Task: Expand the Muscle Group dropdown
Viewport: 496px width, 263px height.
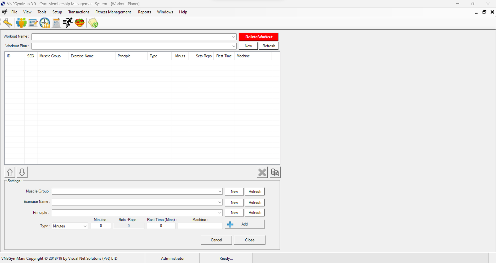Action: click(220, 191)
